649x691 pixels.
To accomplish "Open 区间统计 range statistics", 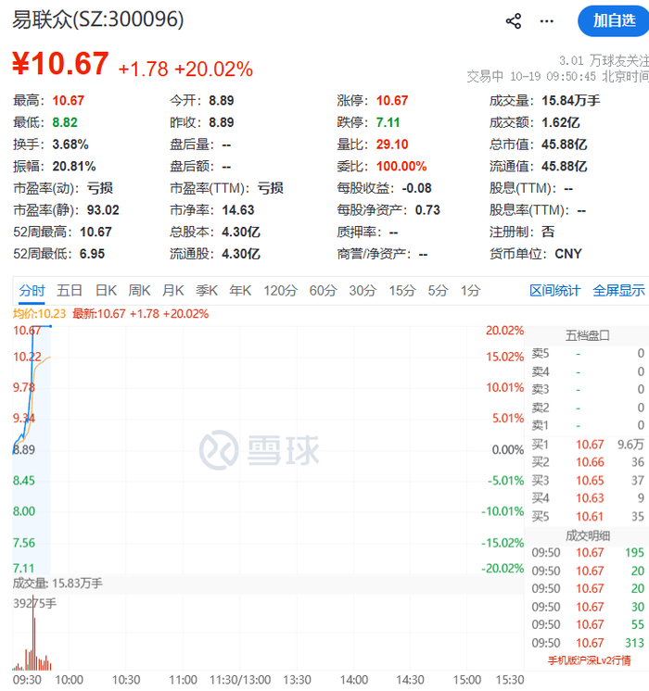I will click(555, 291).
